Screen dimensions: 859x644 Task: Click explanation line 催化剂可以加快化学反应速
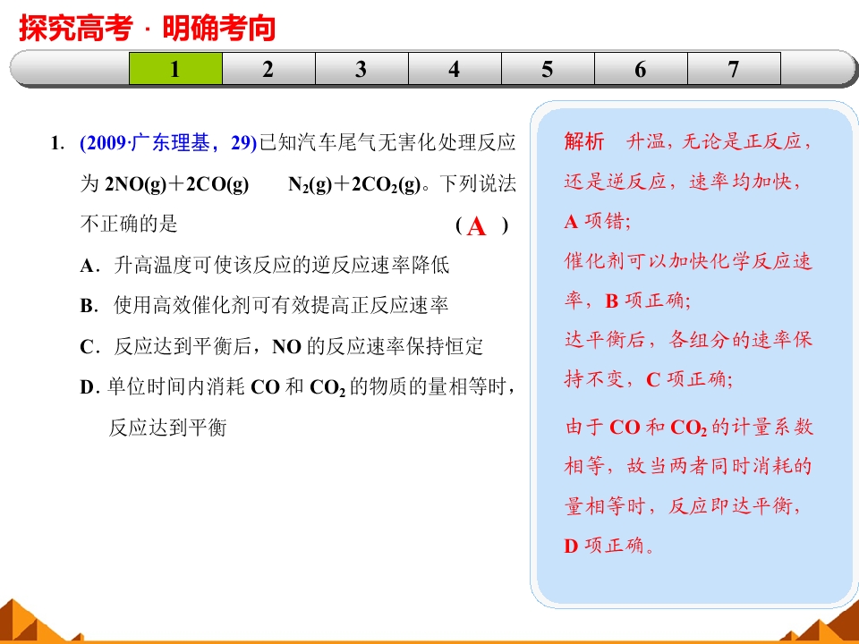click(x=688, y=261)
